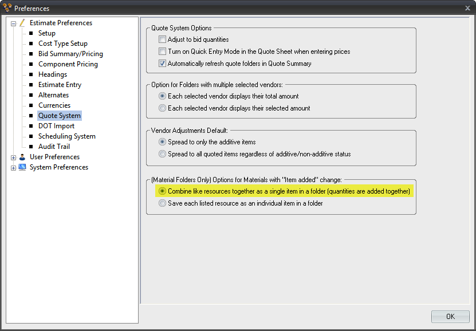Screen dimensions: 476x331
Task: Enable Adjust to bid quantities checkbox
Action: tap(163, 40)
